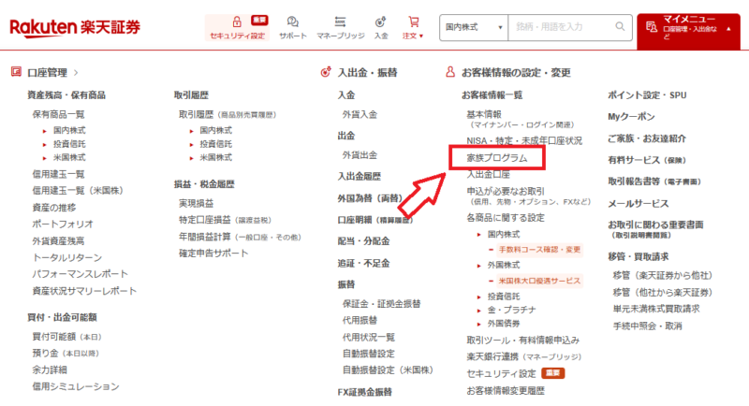Open 金・プラチナ setting
This screenshot has height=406, width=749.
point(511,310)
